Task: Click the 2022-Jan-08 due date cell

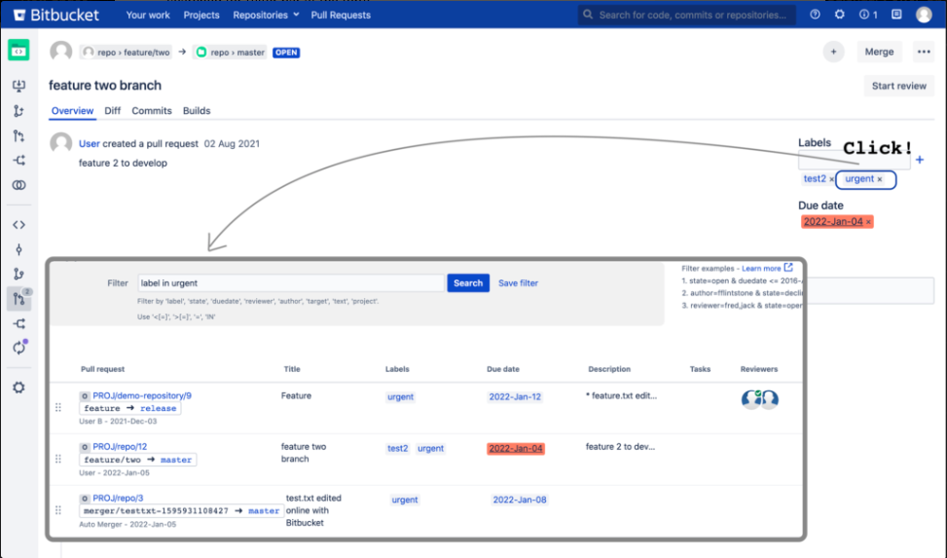Action: coord(520,500)
